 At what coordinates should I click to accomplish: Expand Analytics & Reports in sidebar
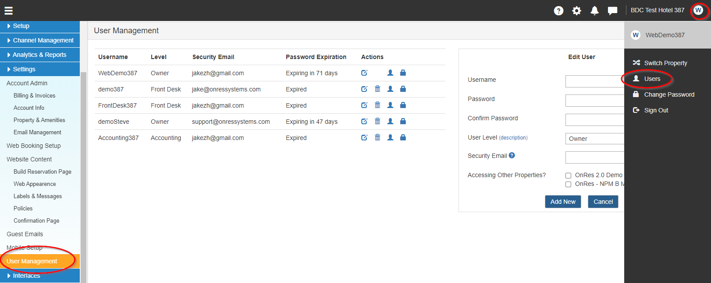[x=40, y=55]
